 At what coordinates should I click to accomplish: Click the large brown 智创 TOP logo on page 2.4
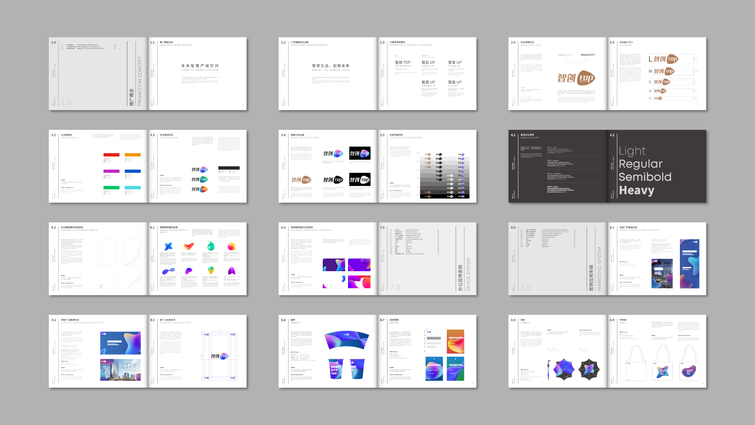click(x=576, y=78)
